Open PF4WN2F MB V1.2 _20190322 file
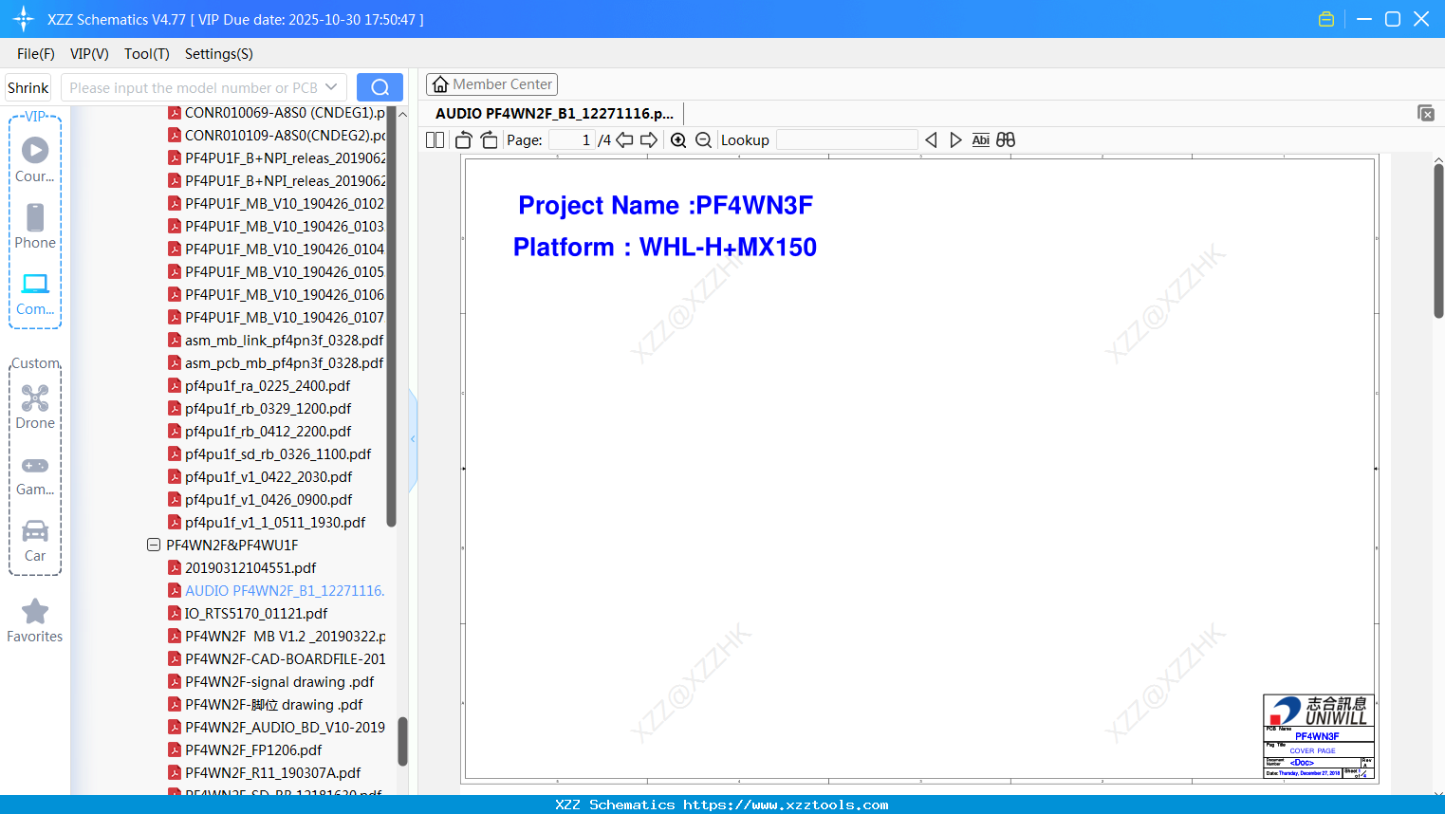The image size is (1445, 814). coord(277,637)
